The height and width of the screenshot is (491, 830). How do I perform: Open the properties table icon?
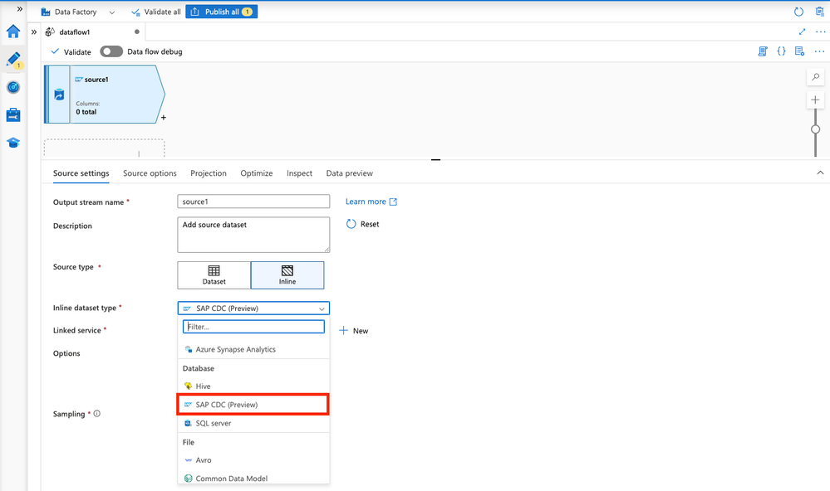pyautogui.click(x=799, y=51)
